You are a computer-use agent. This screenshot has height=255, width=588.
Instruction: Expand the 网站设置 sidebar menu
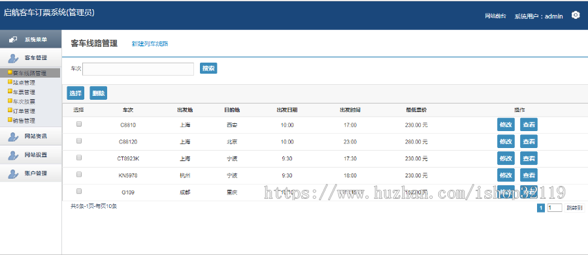point(31,155)
